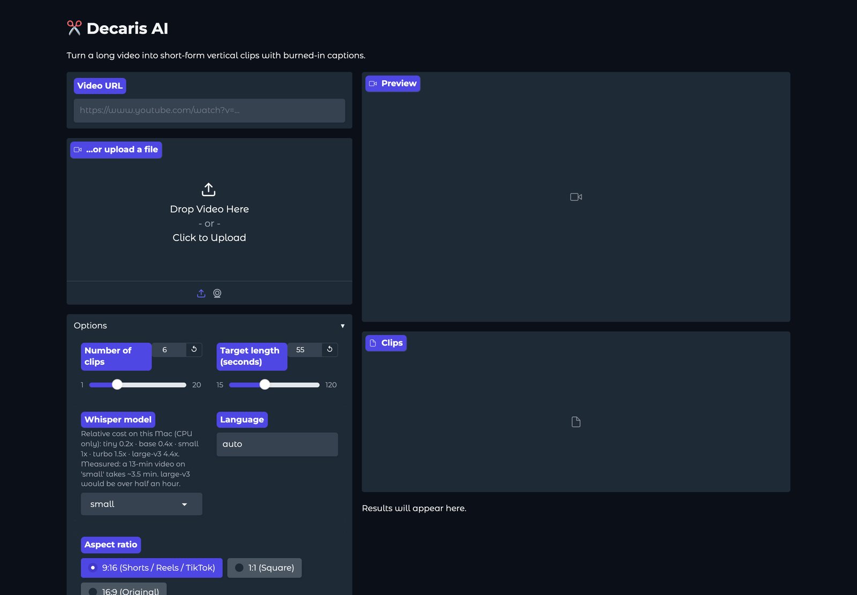Click the file icon in Clips label
This screenshot has height=595, width=857.
coord(373,343)
